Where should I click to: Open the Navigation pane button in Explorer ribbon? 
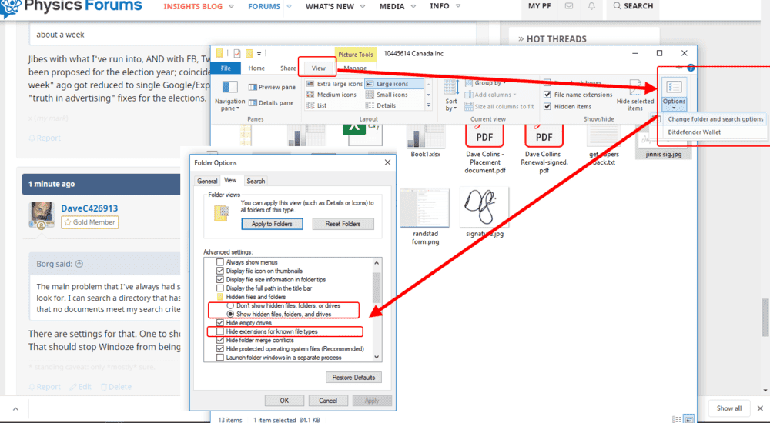(229, 95)
